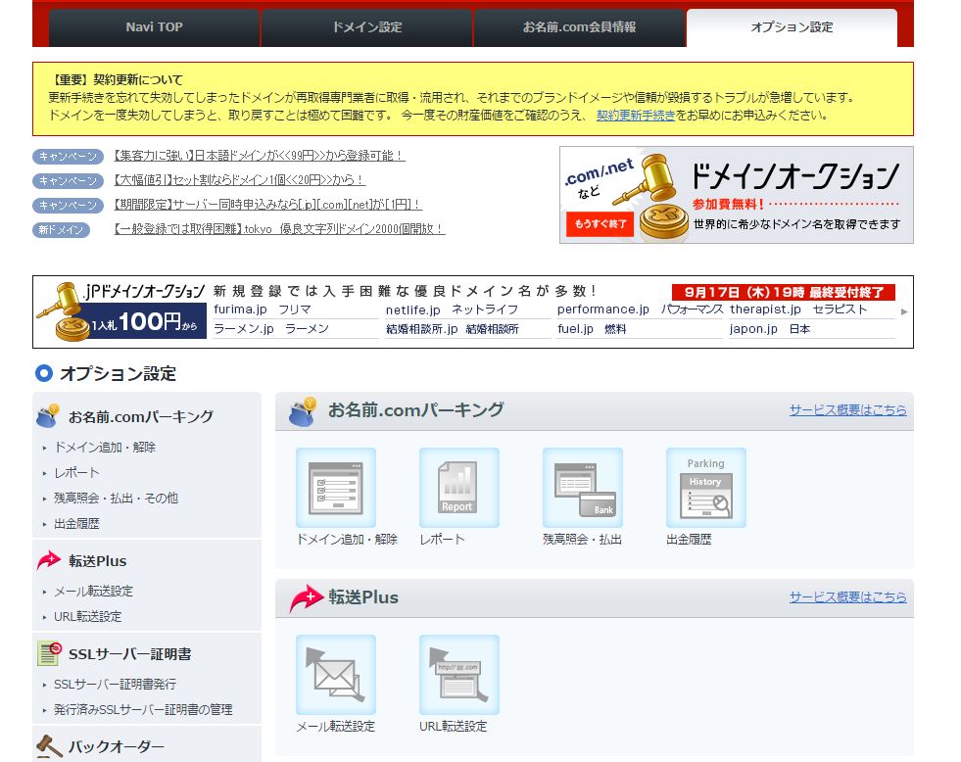Select sidebar 残高照会・払出・その他 item

coord(116,498)
